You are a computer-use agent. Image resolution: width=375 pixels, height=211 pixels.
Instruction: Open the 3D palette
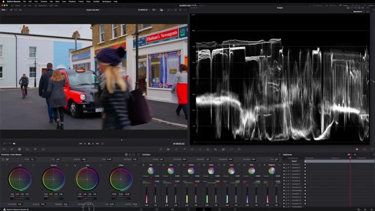[x=239, y=149]
